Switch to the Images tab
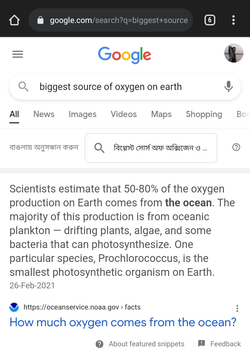This screenshot has width=250, height=354. [x=83, y=114]
